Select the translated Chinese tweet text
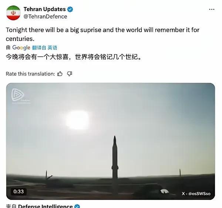This screenshot has height=208, width=222. click(x=74, y=57)
